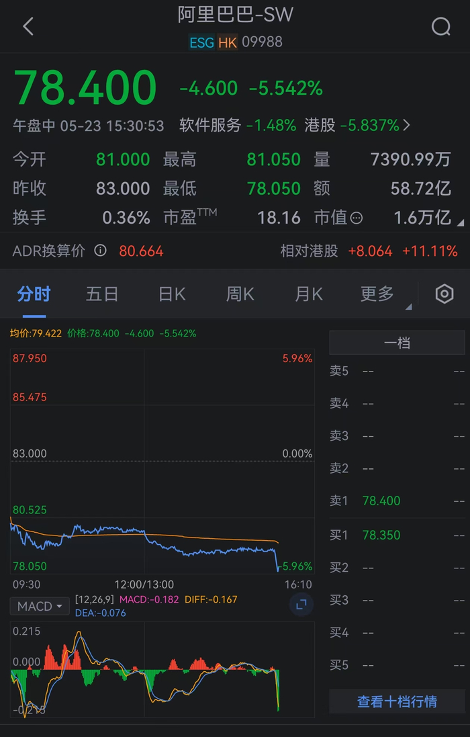Tap the 均价:79.422 label

[36, 333]
